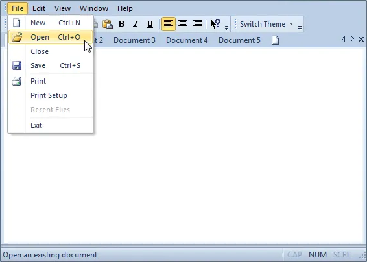Toggle Underline formatting button
The width and height of the screenshot is (367, 262).
[x=150, y=24]
